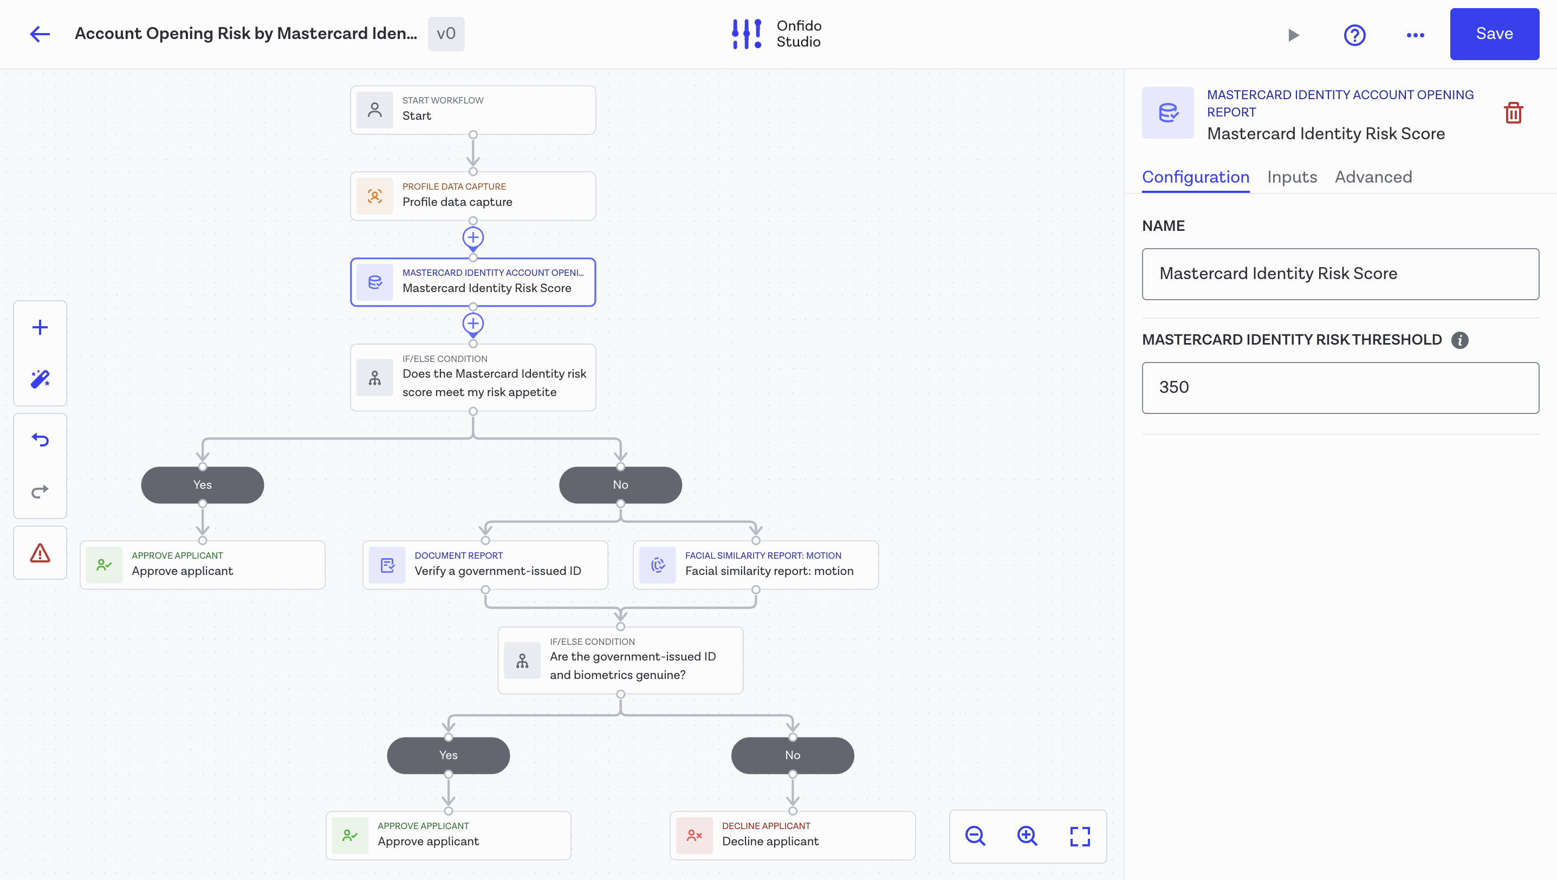Add a new task with the plus tool
Screen dimensions: 1557x880
tap(40, 328)
